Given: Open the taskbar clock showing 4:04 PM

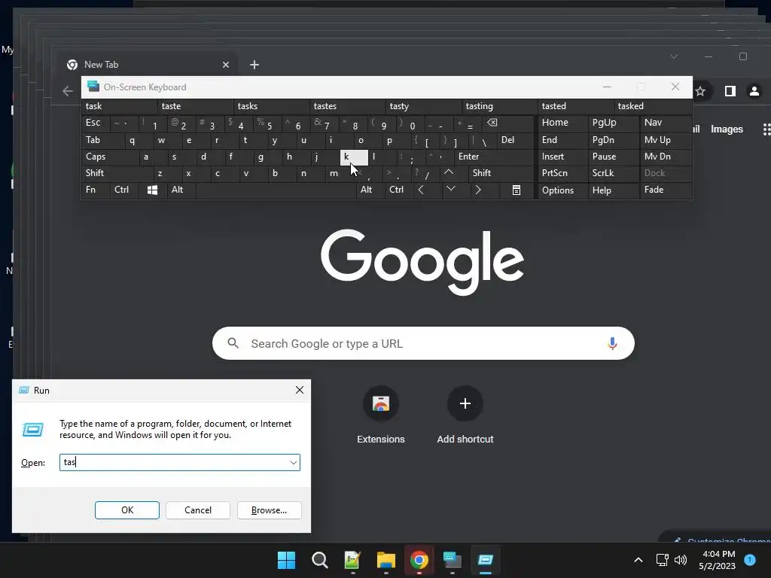Looking at the screenshot, I should (717, 560).
